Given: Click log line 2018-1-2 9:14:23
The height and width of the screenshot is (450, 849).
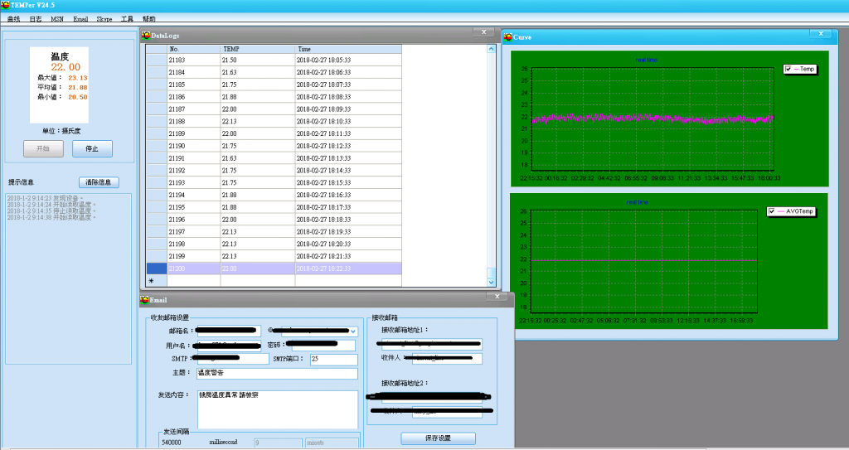Looking at the screenshot, I should pos(45,198).
